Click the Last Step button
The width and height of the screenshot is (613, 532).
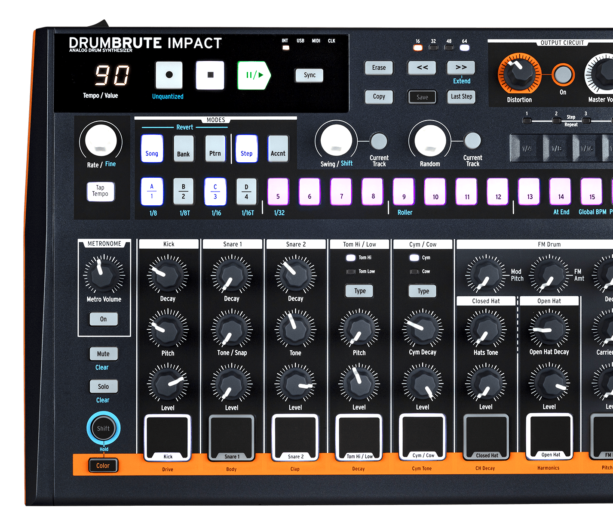tap(461, 96)
